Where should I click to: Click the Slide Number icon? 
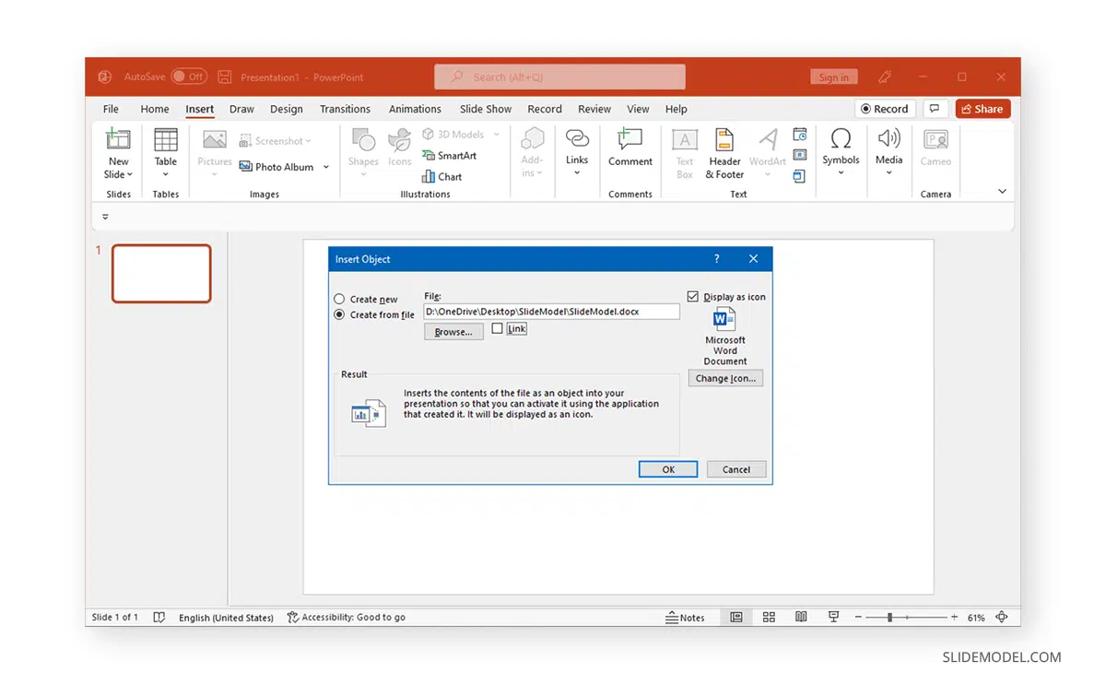coord(799,155)
